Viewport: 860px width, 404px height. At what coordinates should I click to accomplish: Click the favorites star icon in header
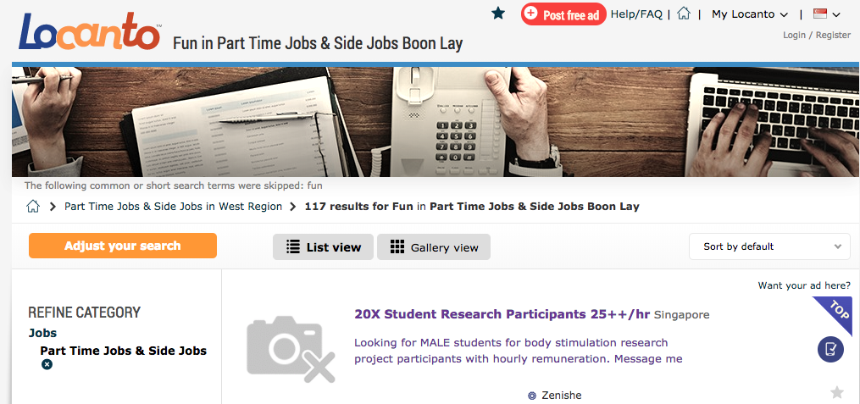(498, 13)
